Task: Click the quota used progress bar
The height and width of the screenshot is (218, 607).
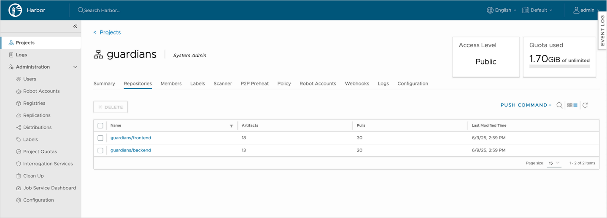Action: (559, 66)
